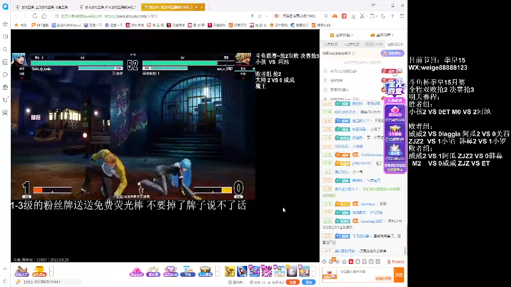Open the search icon in the left sidebar
This screenshot has height=287, width=511.
[x=5, y=50]
